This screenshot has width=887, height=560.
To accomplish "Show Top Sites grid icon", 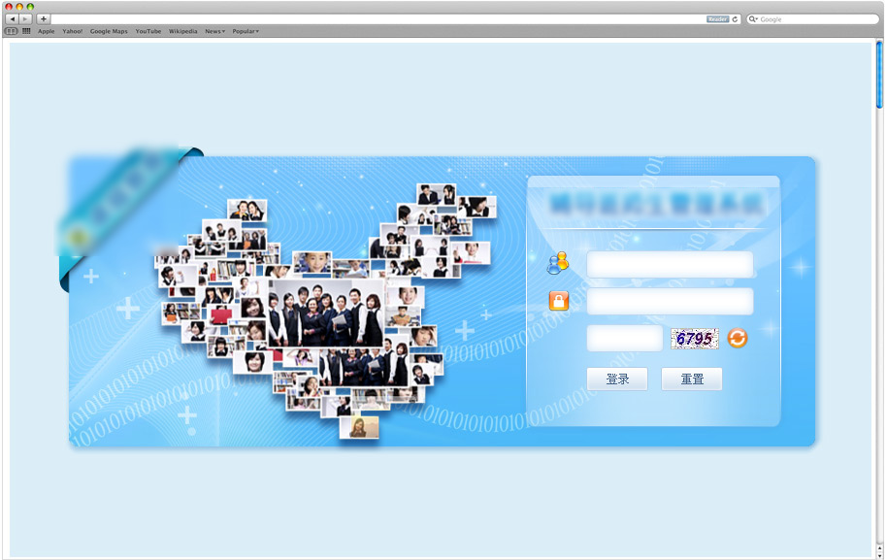I will click(26, 31).
